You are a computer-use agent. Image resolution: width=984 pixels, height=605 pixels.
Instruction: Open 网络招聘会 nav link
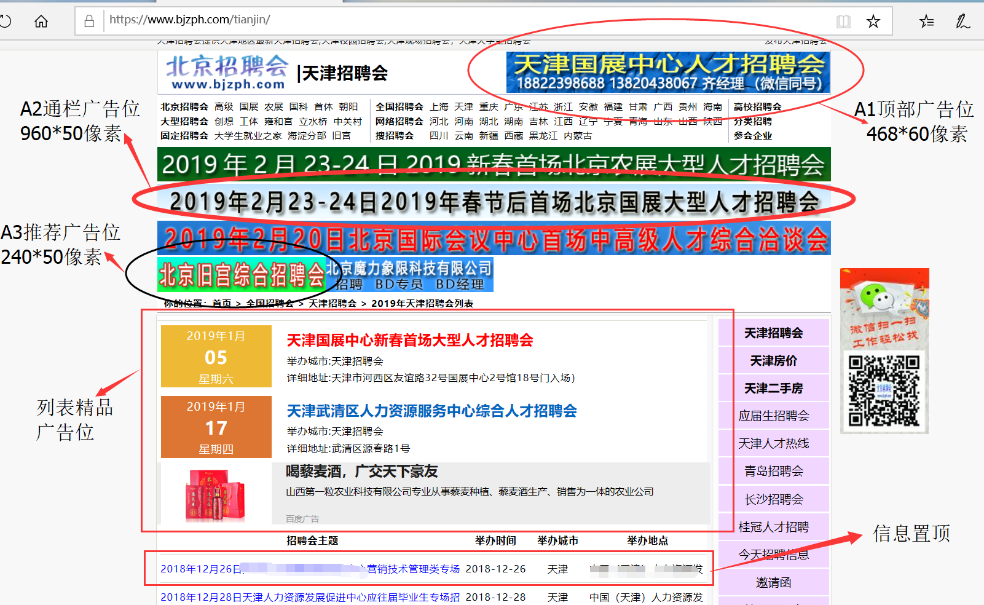pos(400,122)
